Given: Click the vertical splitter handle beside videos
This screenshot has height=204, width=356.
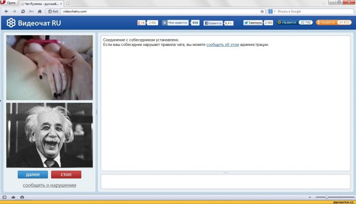Looking at the screenshot, I should click(x=97, y=112).
